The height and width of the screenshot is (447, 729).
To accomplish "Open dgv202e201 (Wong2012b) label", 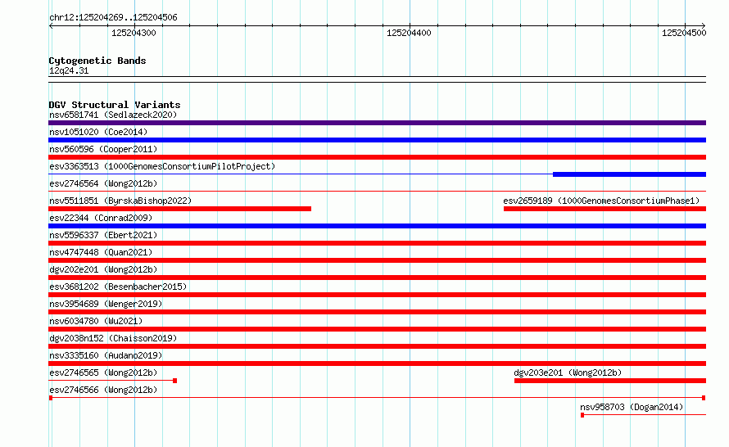I will [x=103, y=269].
